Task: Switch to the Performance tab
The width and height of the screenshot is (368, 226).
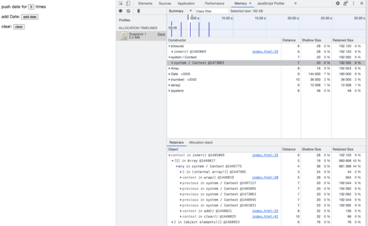Action: tap(214, 3)
